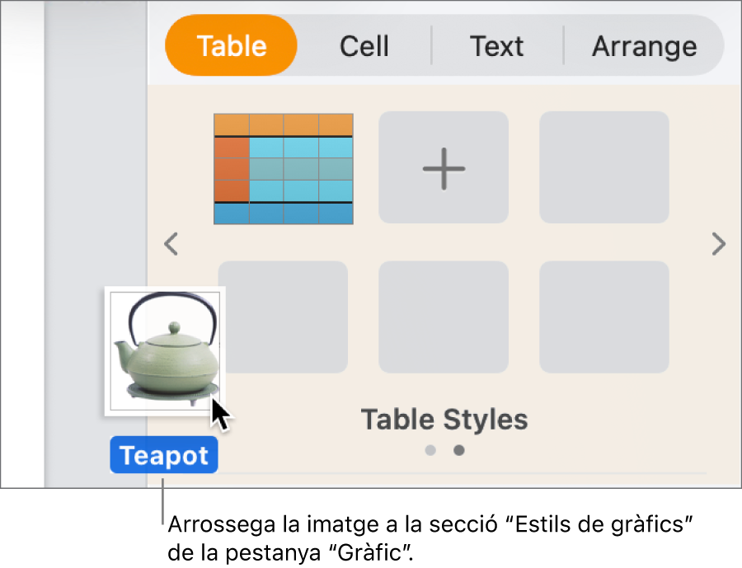Click the dark blue footer row of the style preview
This screenshot has height=568, width=742.
(283, 214)
